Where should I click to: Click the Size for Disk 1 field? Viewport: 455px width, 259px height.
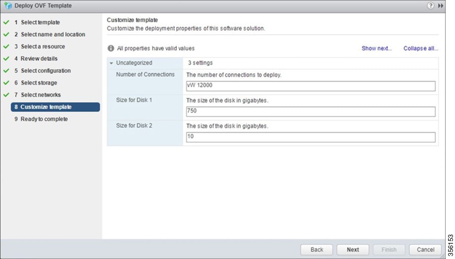[310, 111]
